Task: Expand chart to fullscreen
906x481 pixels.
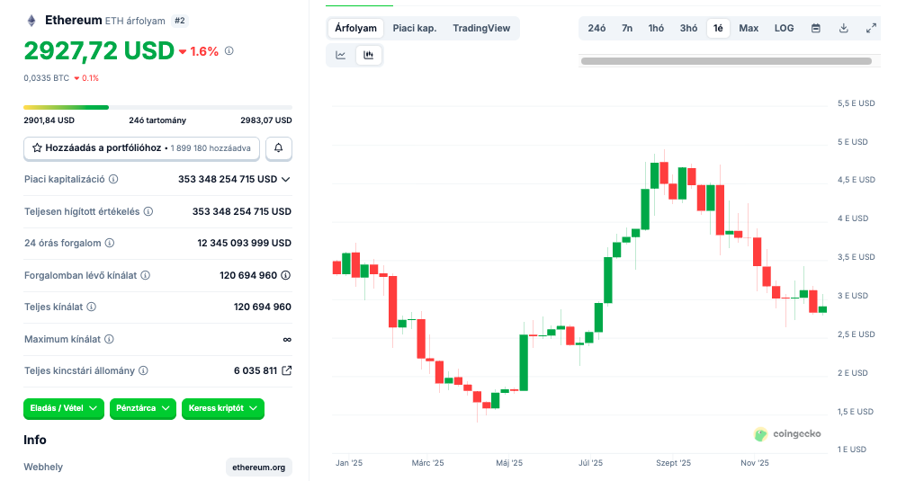Action: [871, 28]
